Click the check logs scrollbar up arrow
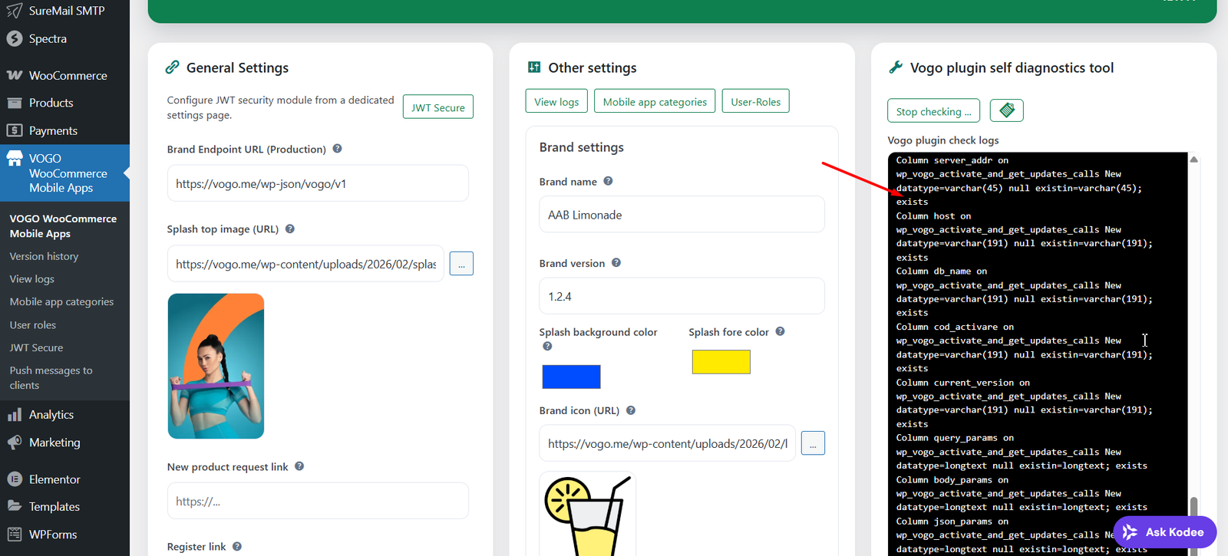Screen dimensions: 1228x556 pos(1193,160)
